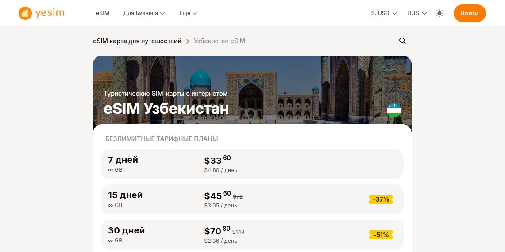Click the Uzbekistan flag icon
The width and height of the screenshot is (505, 252).
pos(394,110)
